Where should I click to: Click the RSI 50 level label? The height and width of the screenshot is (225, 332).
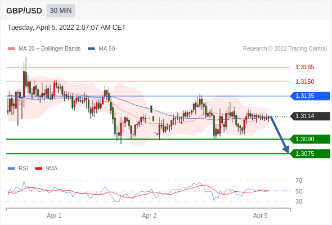299,191
